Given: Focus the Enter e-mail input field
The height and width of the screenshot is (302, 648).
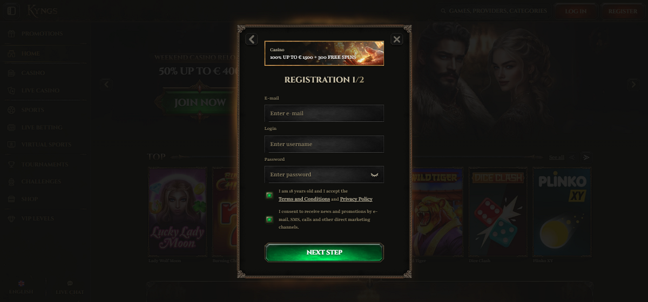Looking at the screenshot, I should click(x=325, y=113).
